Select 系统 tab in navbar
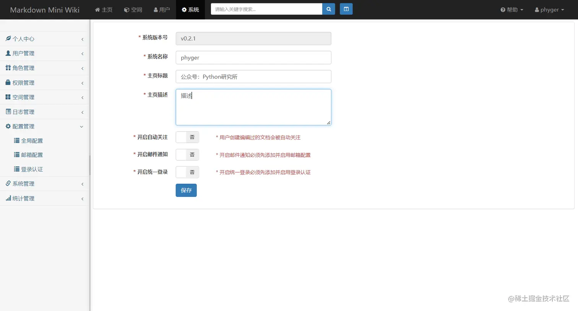Image resolution: width=578 pixels, height=311 pixels. [190, 10]
